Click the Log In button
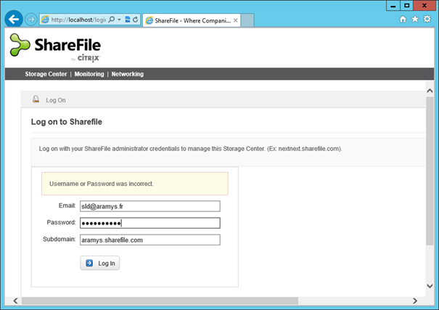The height and width of the screenshot is (310, 439). point(99,263)
